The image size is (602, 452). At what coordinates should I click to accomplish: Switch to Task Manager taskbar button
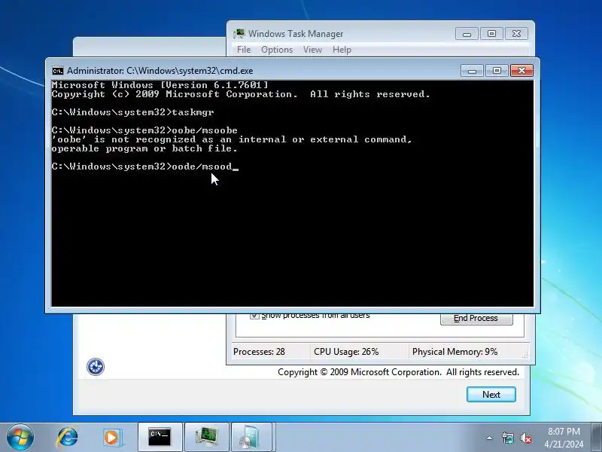pos(207,437)
